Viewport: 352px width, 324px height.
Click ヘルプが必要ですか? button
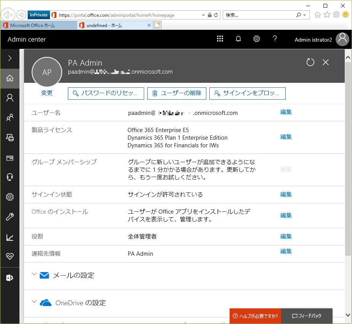pos(255,316)
